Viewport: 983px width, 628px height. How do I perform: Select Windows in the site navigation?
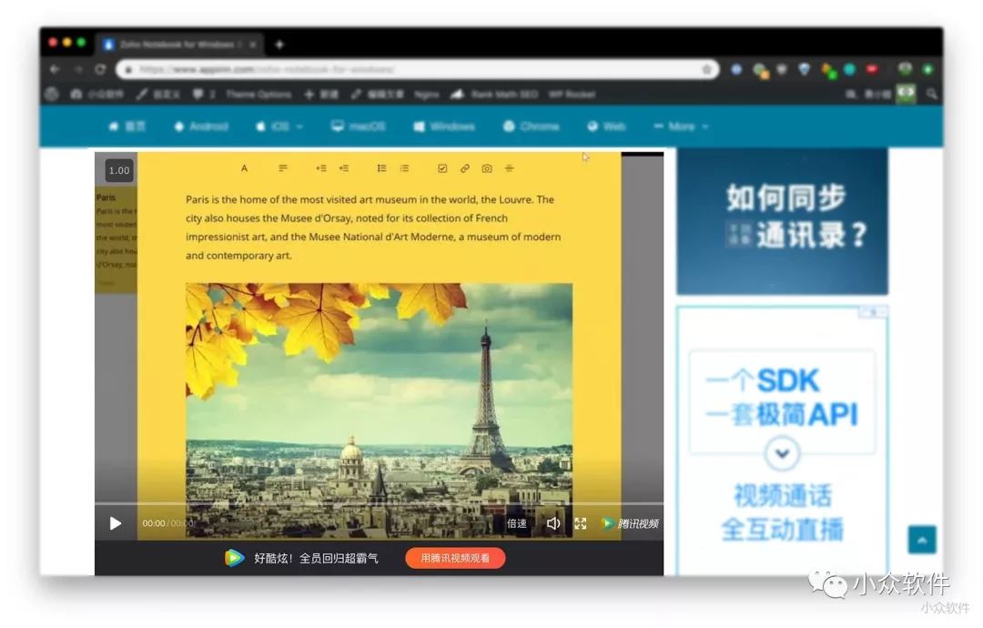[x=443, y=127]
